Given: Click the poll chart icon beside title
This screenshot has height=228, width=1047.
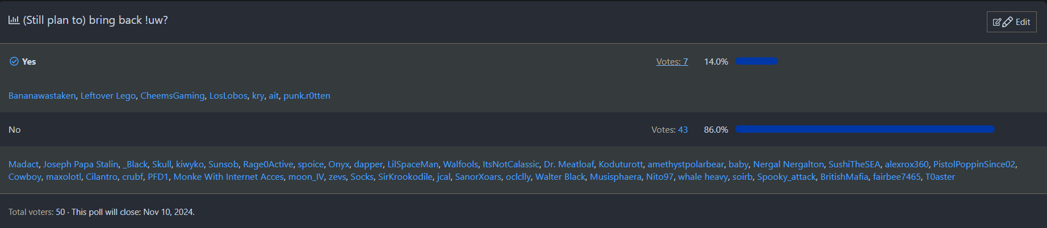Looking at the screenshot, I should [14, 20].
